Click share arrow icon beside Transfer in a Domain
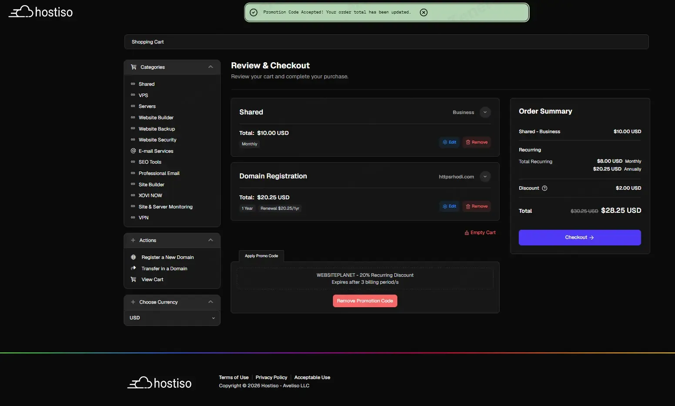Viewport: 675px width, 406px height. pos(134,268)
